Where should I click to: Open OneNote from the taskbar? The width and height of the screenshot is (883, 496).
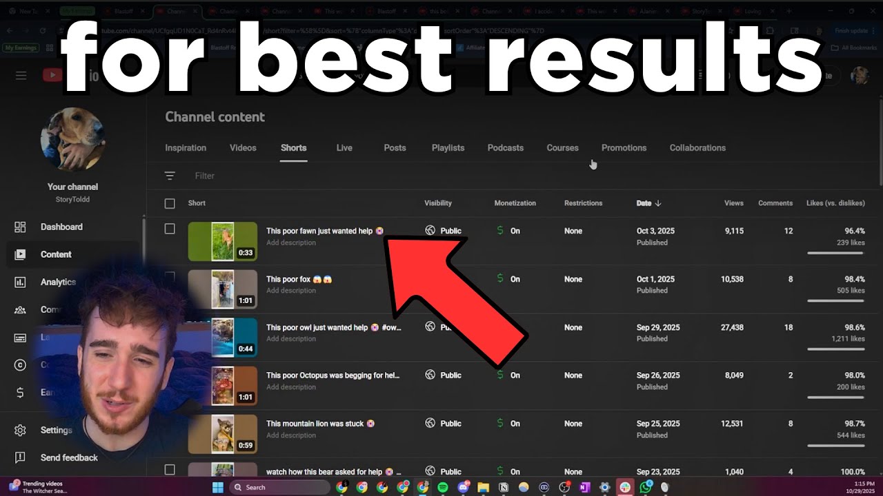pyautogui.click(x=584, y=487)
